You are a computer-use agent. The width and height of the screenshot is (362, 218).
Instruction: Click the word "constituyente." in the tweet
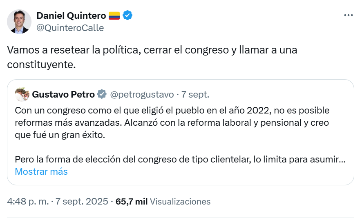click(41, 64)
